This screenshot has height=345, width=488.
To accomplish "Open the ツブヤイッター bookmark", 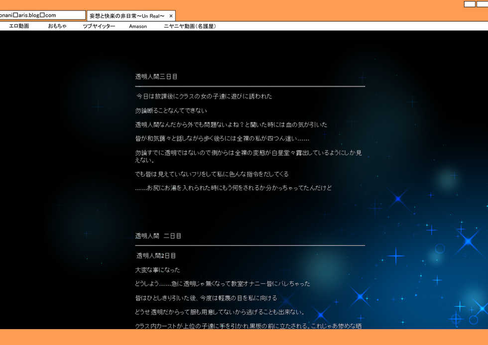I will coord(99,26).
